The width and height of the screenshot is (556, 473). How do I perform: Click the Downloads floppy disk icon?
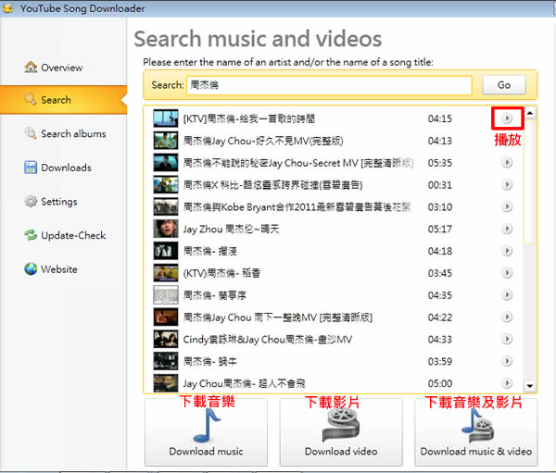(x=31, y=168)
